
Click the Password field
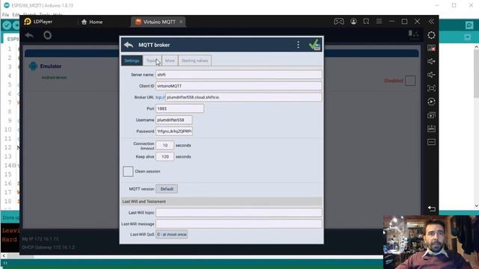[174, 132]
